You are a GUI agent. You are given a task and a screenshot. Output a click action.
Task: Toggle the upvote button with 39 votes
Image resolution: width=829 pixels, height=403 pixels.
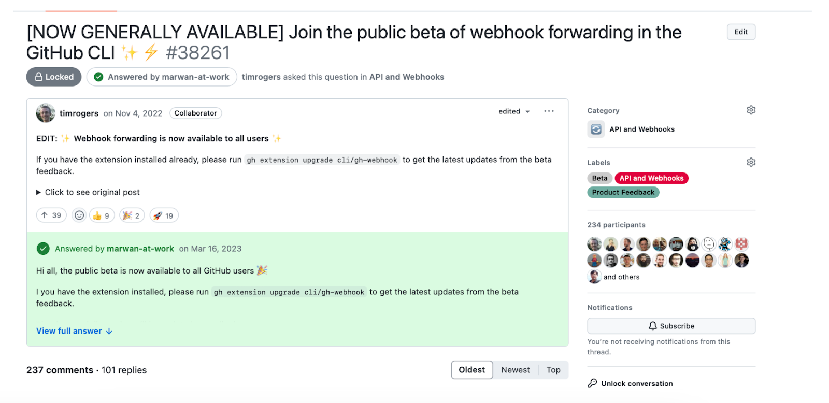coord(51,215)
